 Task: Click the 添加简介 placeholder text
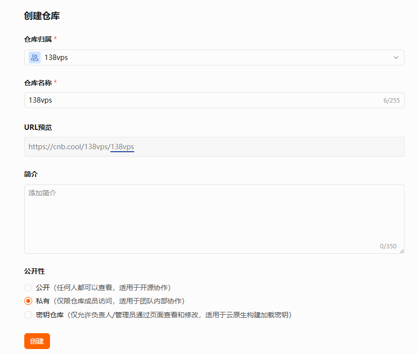[41, 193]
